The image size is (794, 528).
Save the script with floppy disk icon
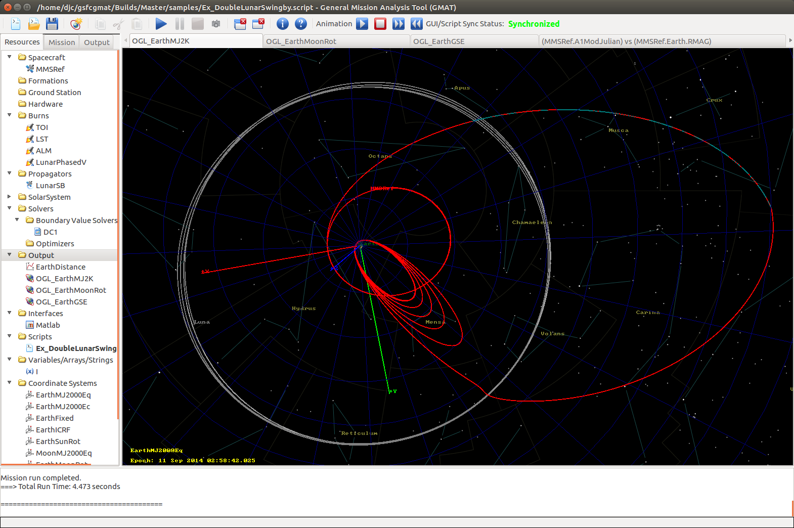(x=52, y=24)
